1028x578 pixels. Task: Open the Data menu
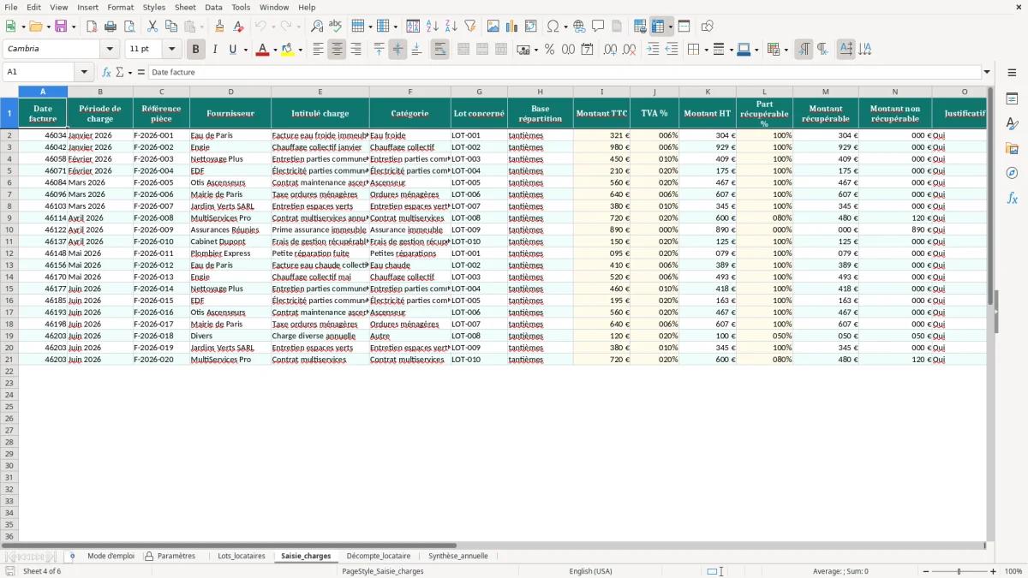coord(213,7)
